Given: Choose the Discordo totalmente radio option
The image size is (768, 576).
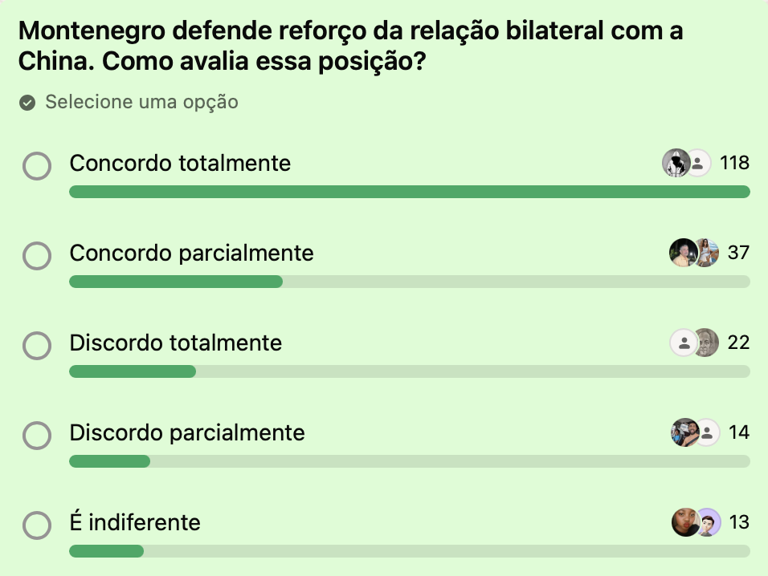Looking at the screenshot, I should pos(37,346).
